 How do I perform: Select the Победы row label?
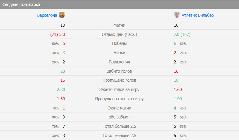point(119,43)
